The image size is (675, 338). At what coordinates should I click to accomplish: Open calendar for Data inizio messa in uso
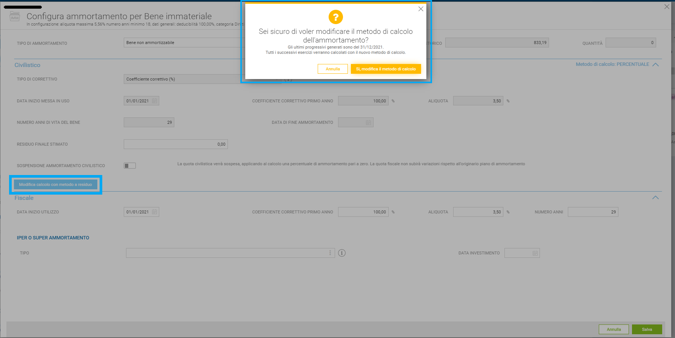[x=154, y=101]
